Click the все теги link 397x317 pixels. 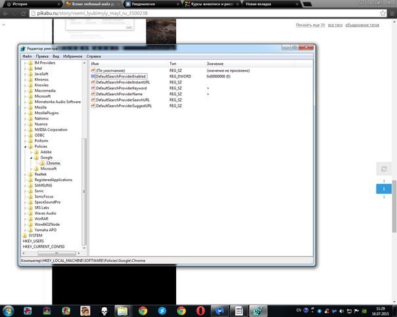coord(335,25)
